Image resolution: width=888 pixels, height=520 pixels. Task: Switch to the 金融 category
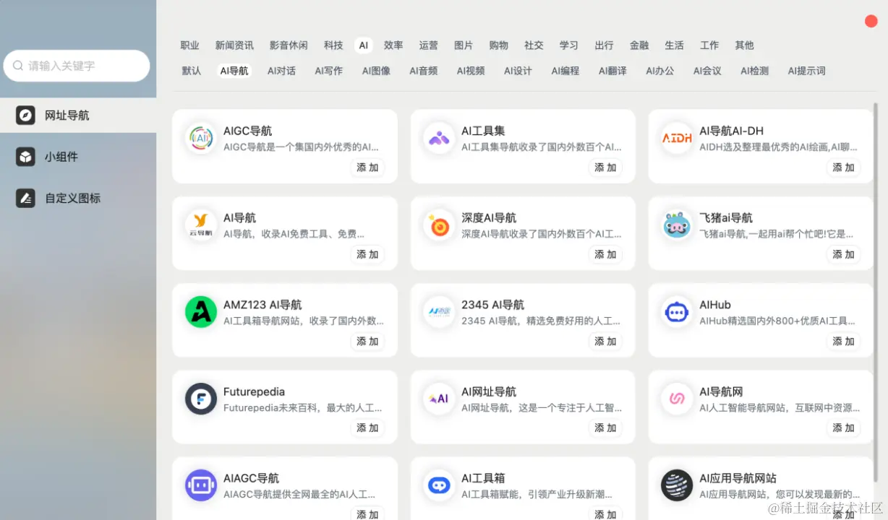(639, 45)
